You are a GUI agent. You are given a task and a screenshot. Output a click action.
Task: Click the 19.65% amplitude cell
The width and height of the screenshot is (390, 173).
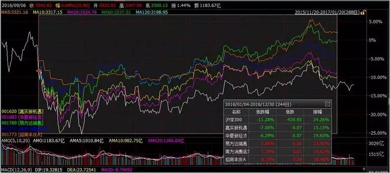point(322,136)
